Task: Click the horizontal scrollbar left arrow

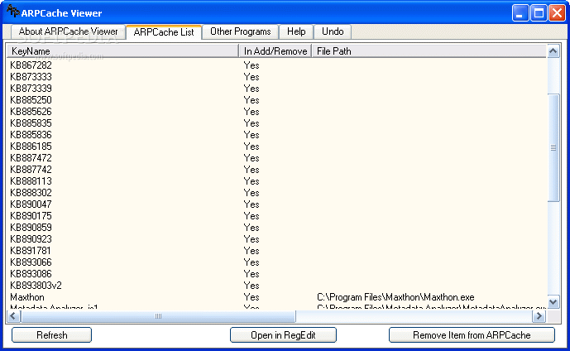Action: (x=13, y=316)
